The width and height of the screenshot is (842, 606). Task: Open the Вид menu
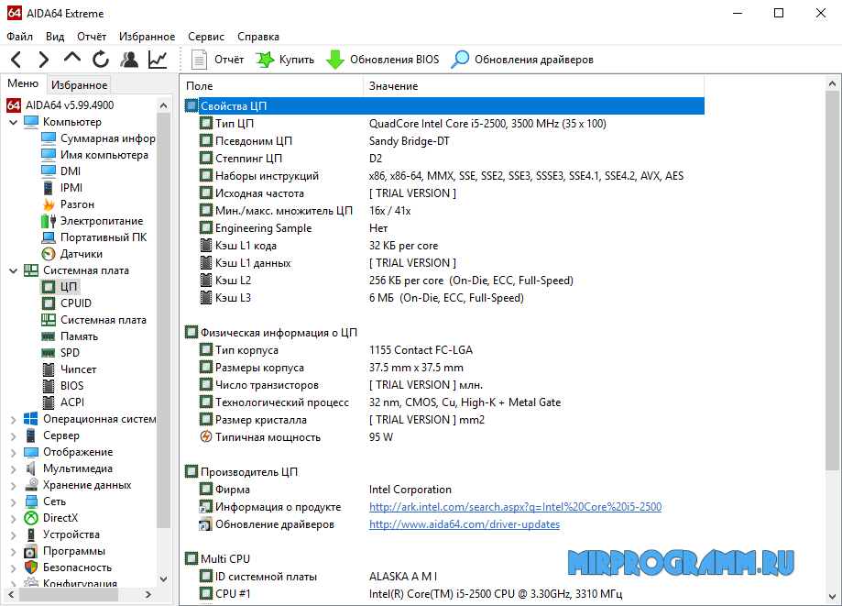point(55,37)
